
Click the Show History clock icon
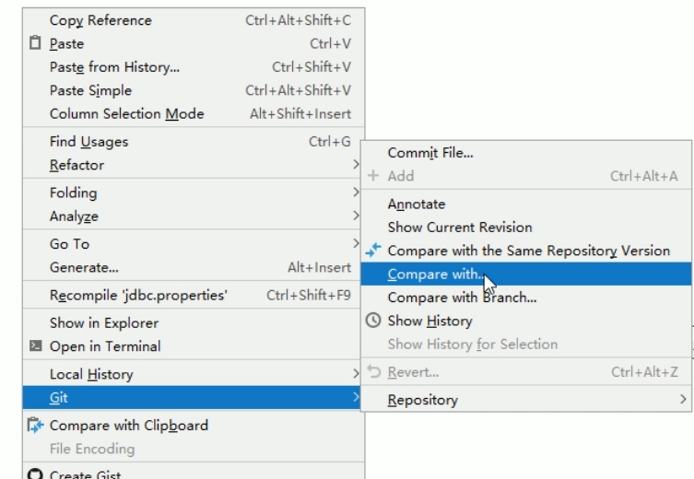pyautogui.click(x=373, y=321)
